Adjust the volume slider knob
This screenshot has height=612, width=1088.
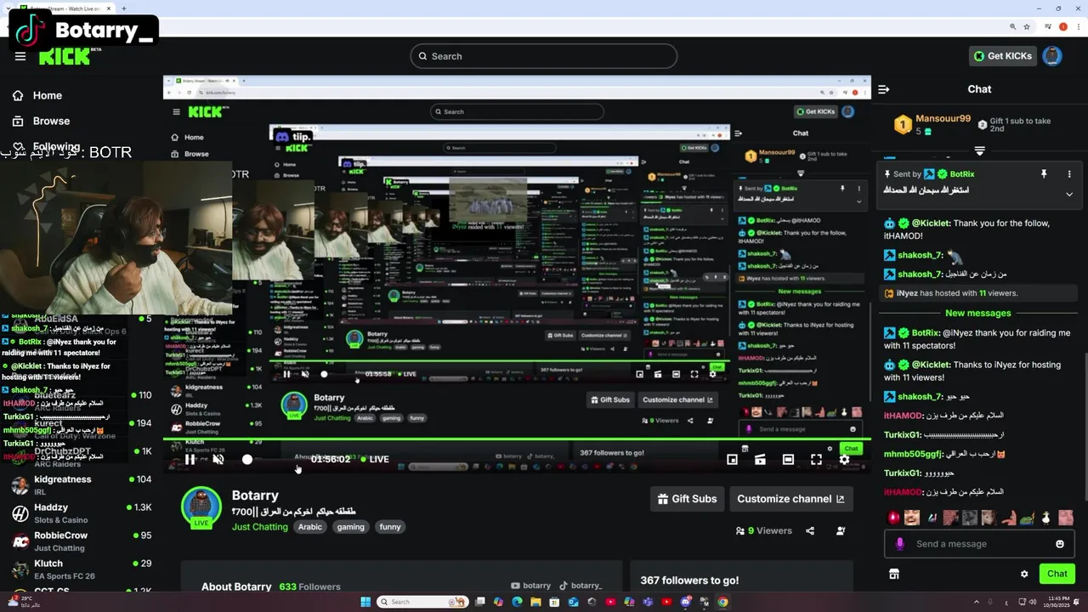coord(247,459)
